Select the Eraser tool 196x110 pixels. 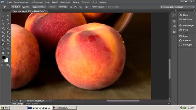click(3, 36)
